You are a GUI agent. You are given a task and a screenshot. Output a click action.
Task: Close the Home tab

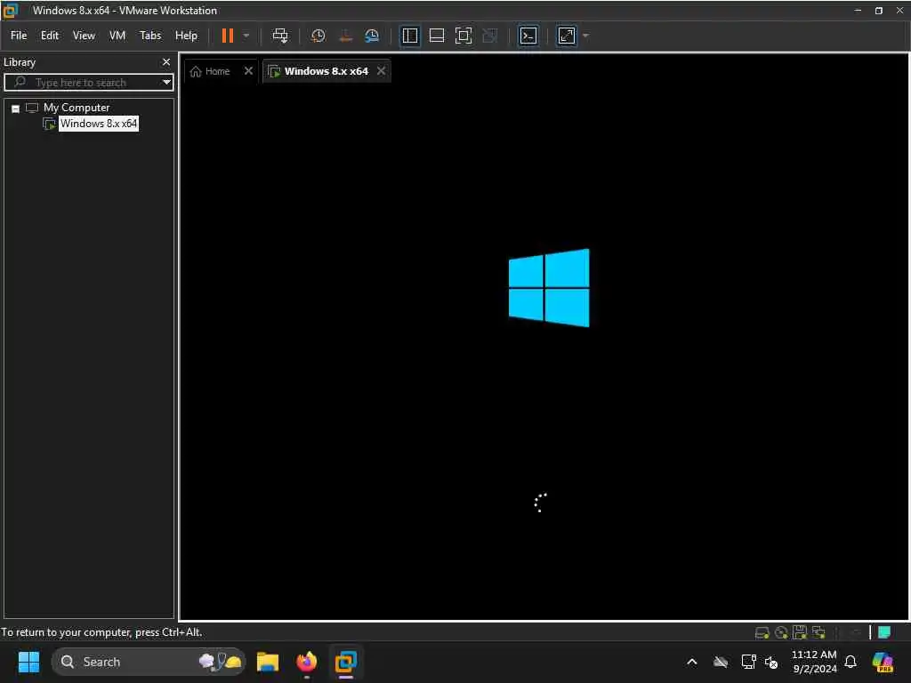click(249, 71)
